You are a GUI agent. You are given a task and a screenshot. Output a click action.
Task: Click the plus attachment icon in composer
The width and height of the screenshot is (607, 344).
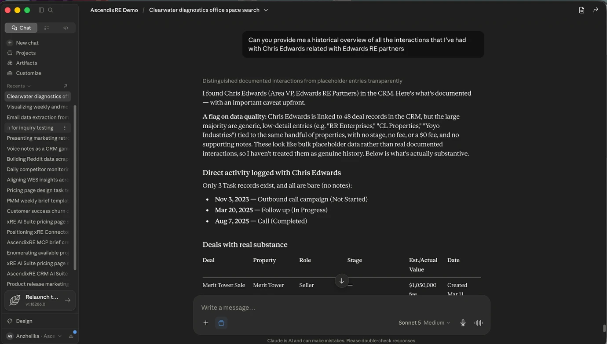(206, 323)
